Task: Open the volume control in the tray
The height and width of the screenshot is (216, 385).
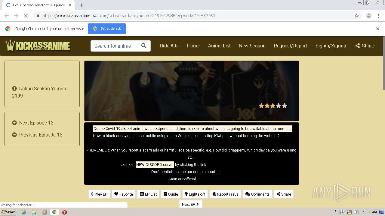Action: coord(356,212)
